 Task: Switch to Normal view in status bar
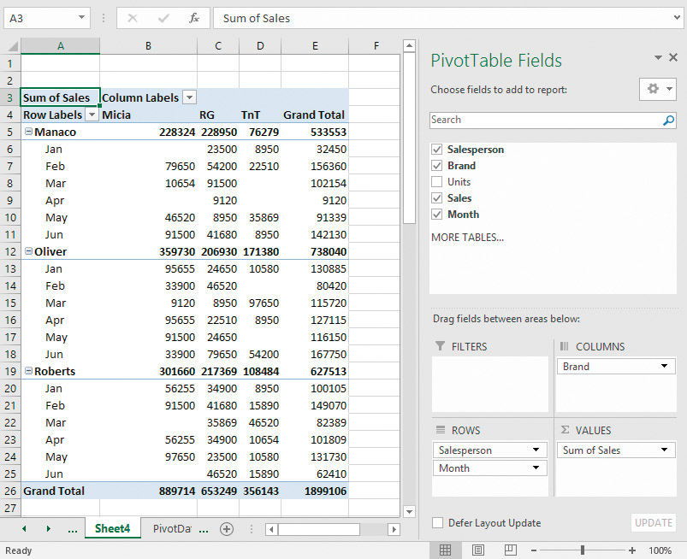pos(445,550)
